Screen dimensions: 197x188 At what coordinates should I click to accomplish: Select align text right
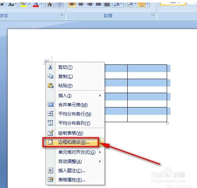click(x=90, y=5)
